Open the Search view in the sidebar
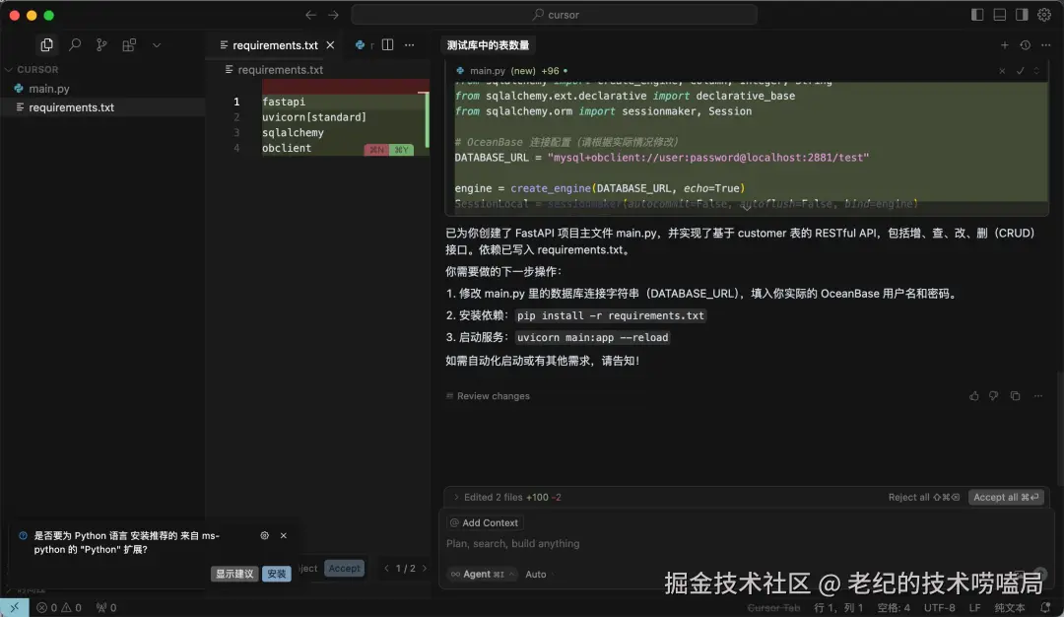The image size is (1064, 617). point(75,44)
